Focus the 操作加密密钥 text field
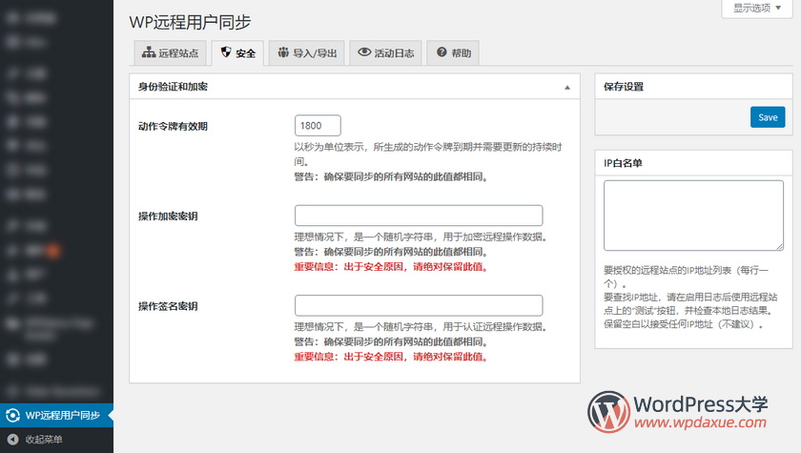 (419, 216)
